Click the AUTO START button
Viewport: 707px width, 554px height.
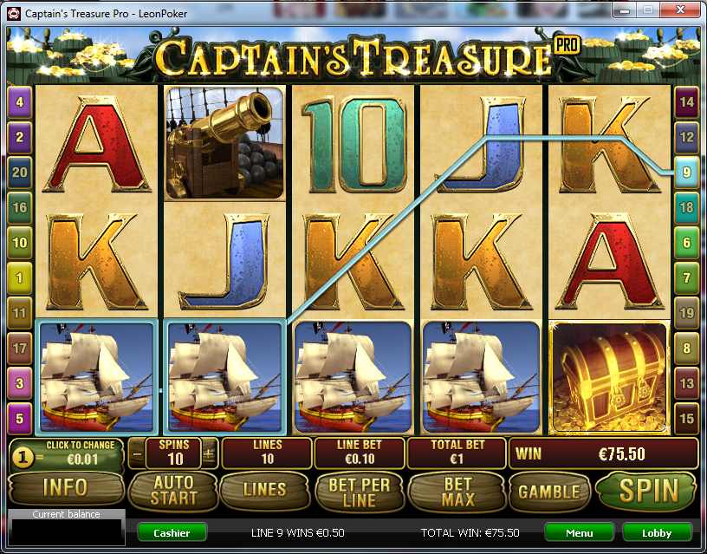coord(173,491)
